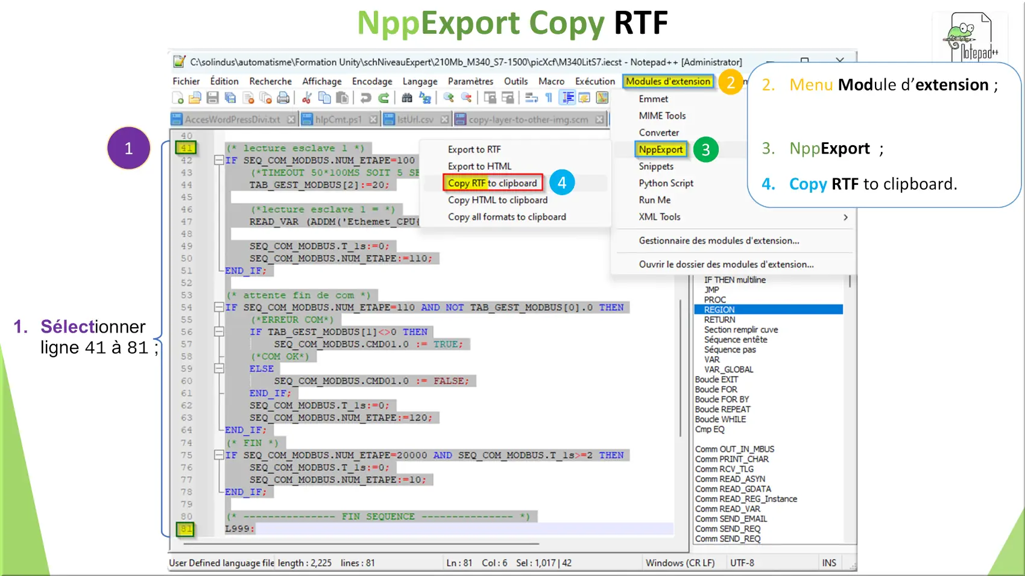Screen dimensions: 1025x576
Task: Click the User defined language toolbar icon
Action: [584, 98]
